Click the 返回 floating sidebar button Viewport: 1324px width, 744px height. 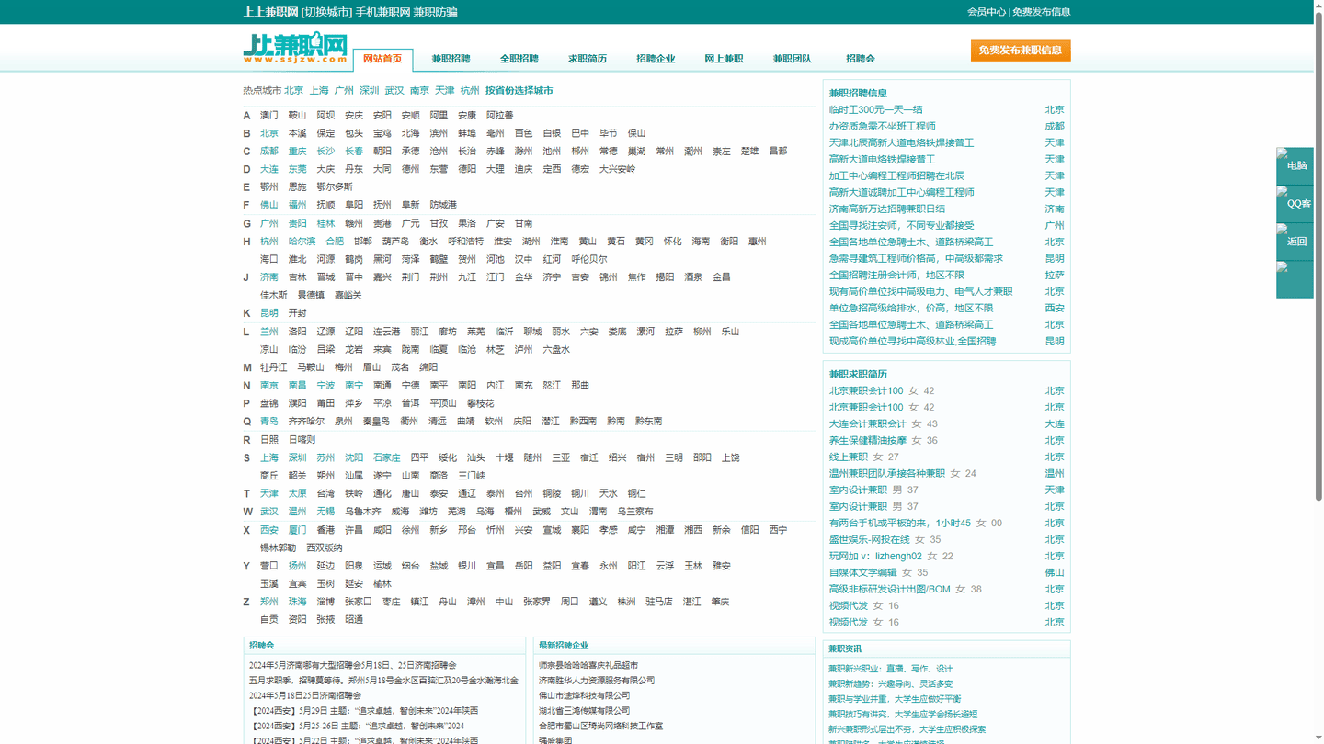point(1295,242)
